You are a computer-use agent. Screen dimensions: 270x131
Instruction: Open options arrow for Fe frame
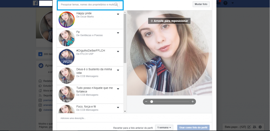click(118, 33)
